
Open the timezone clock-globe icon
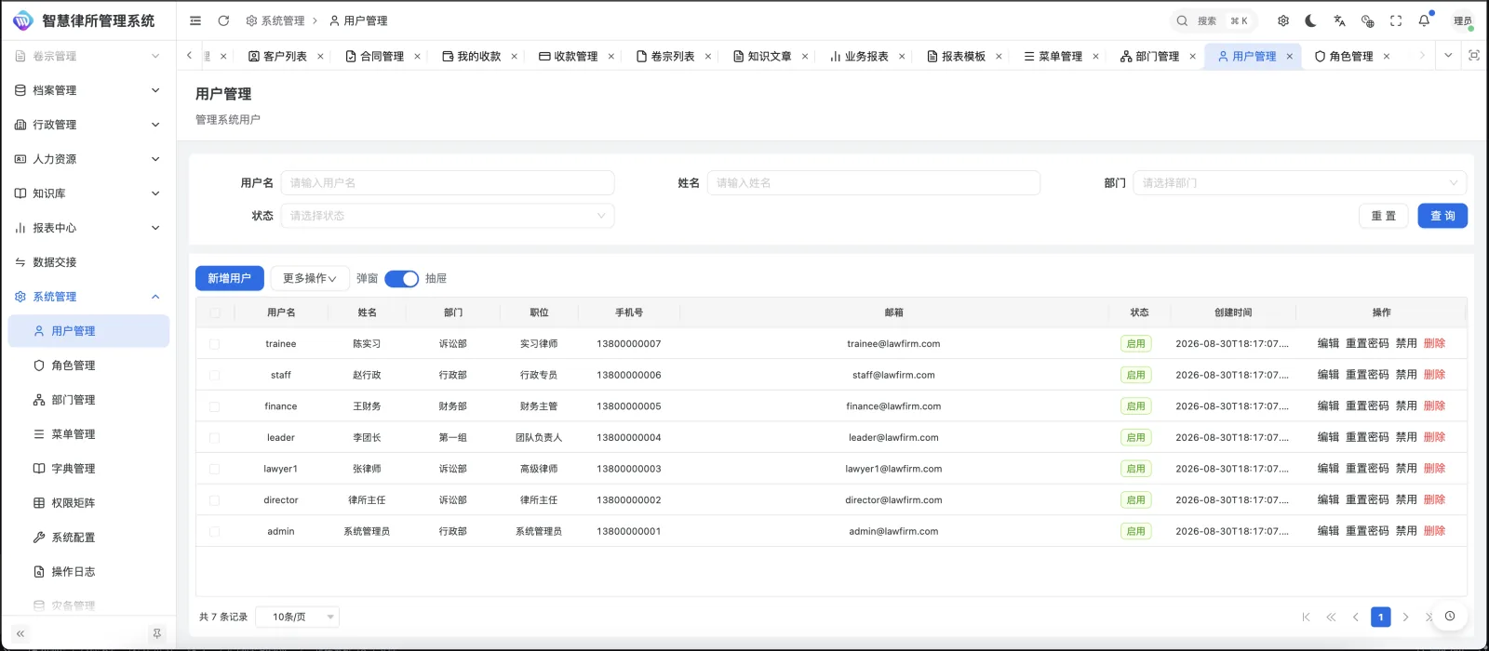tap(1367, 20)
